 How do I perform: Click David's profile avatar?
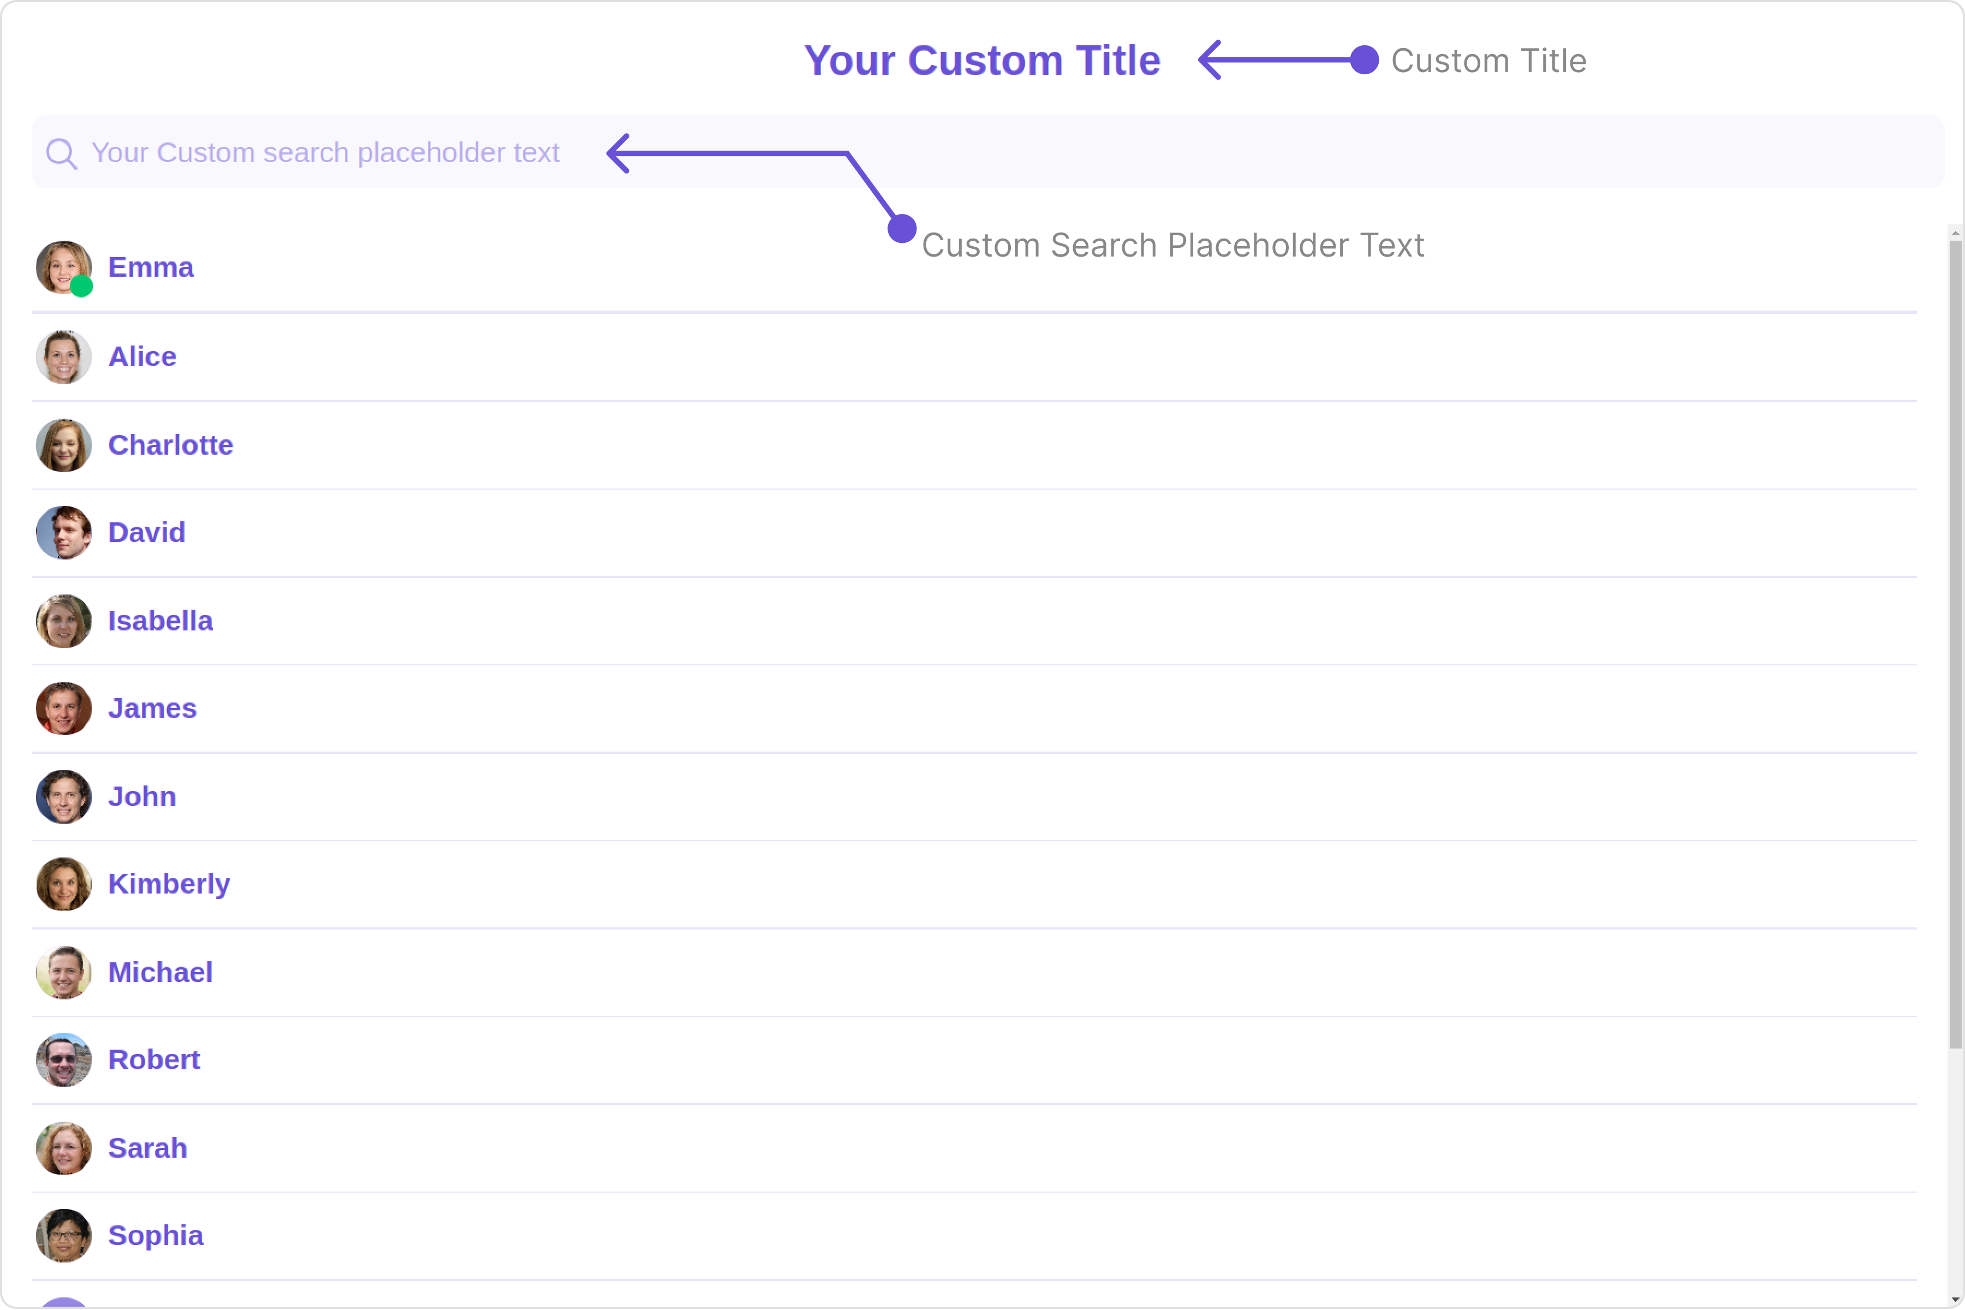pyautogui.click(x=63, y=532)
